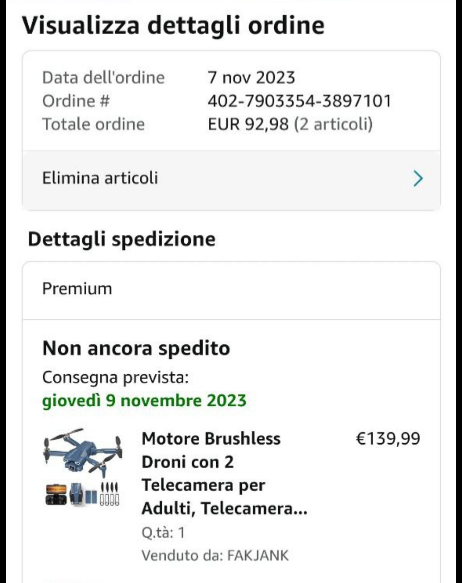This screenshot has height=583, width=462.
Task: Tap the order total EUR 92,98
Action: point(248,124)
